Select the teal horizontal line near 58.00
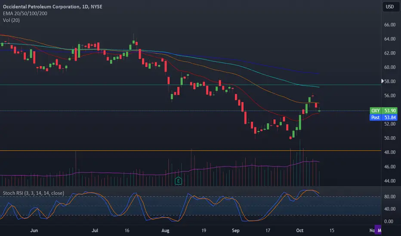This screenshot has height=236, width=401. coord(191,85)
